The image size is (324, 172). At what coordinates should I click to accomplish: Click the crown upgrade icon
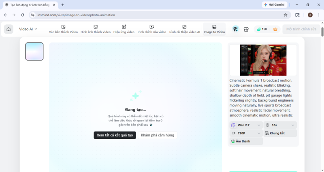[x=275, y=29]
